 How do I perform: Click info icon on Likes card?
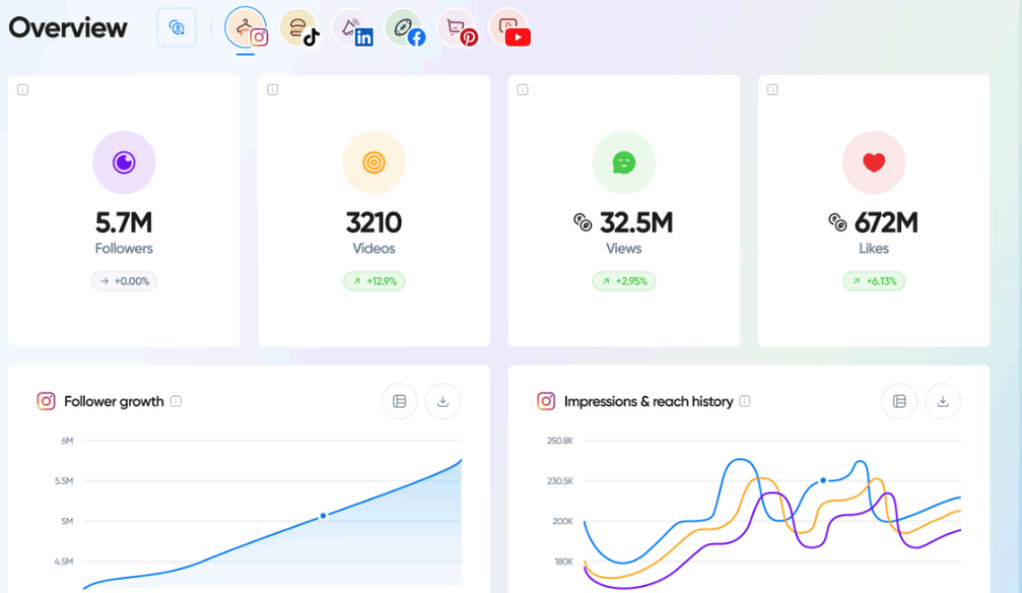tap(771, 90)
